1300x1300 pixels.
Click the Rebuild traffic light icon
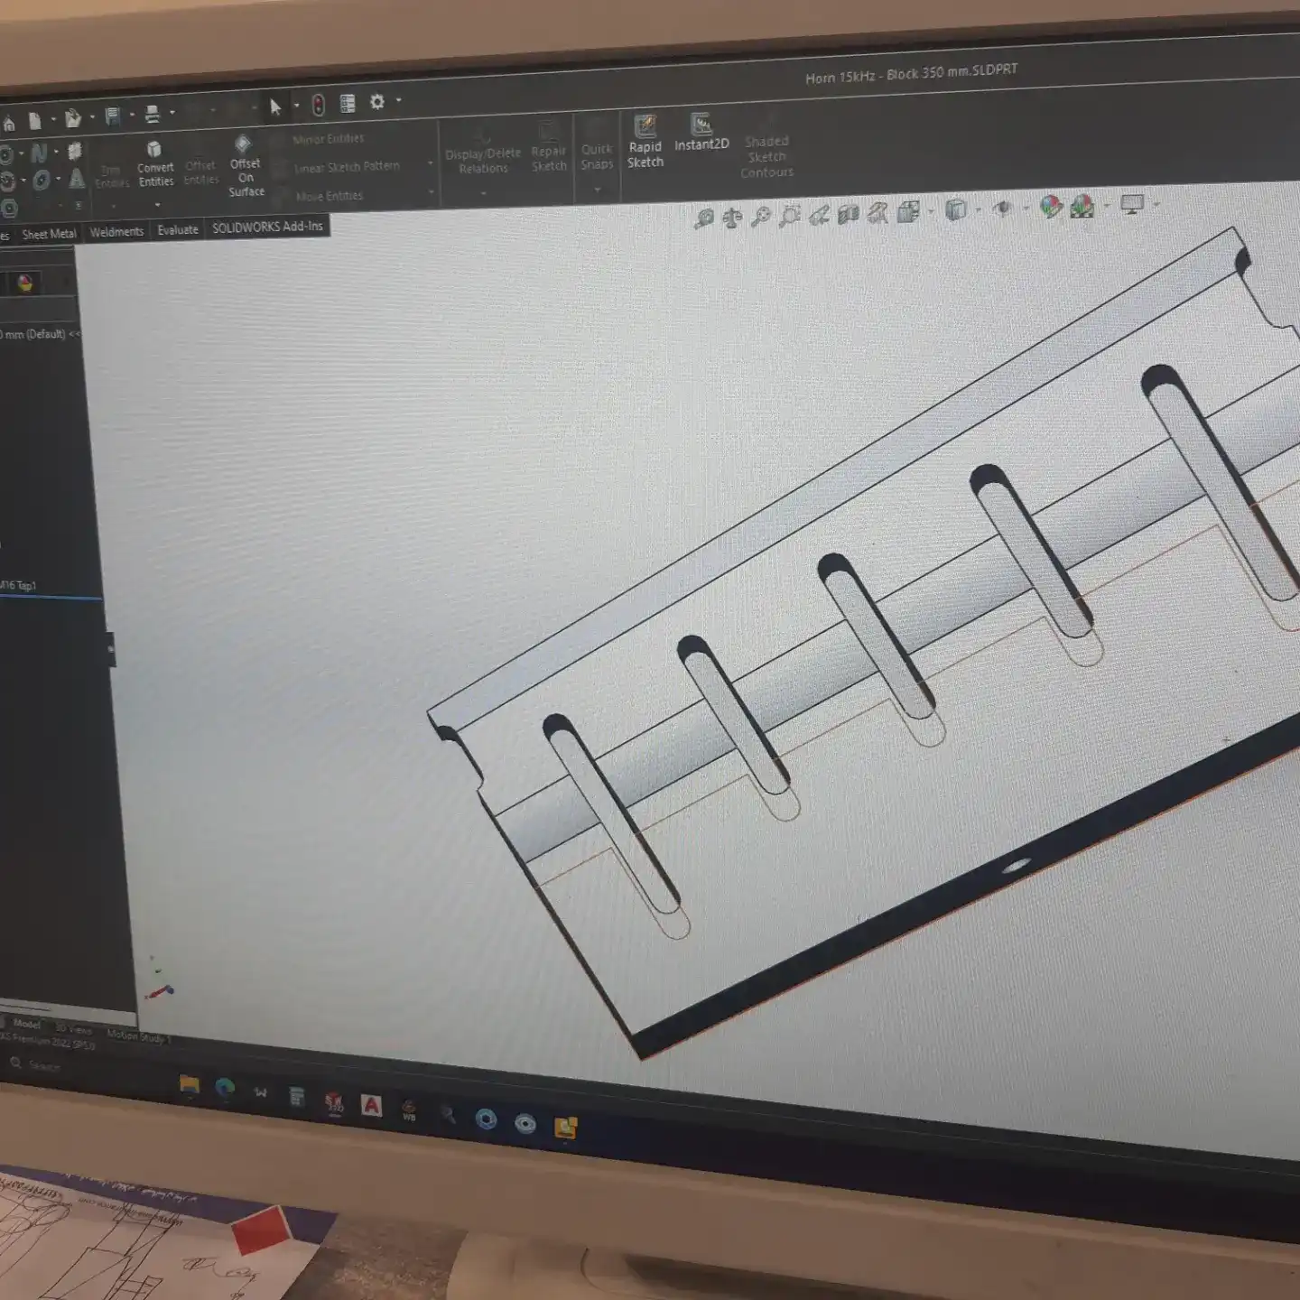point(319,106)
